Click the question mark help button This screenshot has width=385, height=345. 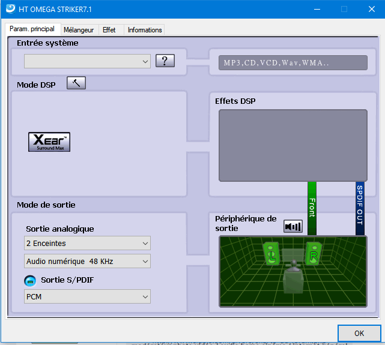point(165,61)
